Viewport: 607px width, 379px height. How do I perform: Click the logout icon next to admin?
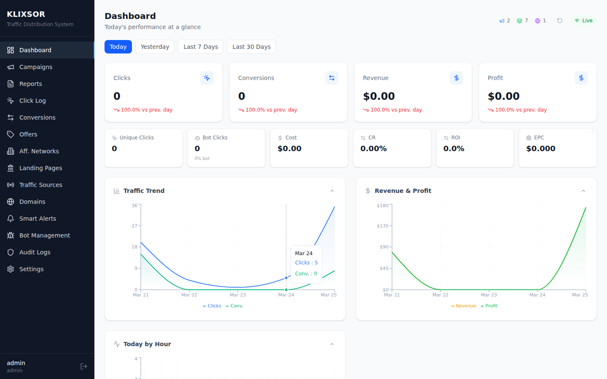83,366
